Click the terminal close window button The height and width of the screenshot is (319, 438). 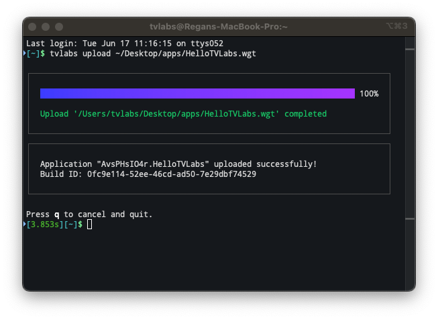pos(32,27)
